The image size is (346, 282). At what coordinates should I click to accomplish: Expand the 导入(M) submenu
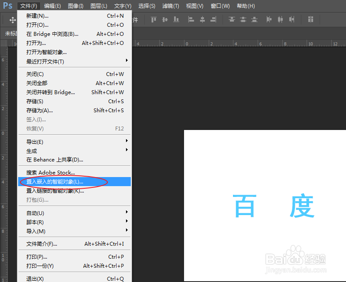point(74,231)
